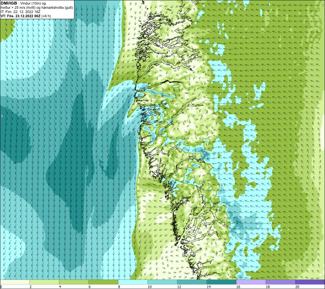This screenshot has height=289, width=325.
Task: Click the small purple wind-maximum spot inland
Action: [x=205, y=153]
